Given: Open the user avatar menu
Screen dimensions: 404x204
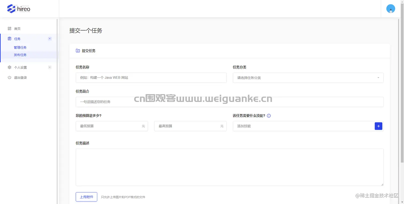Looking at the screenshot, I should click(x=391, y=9).
